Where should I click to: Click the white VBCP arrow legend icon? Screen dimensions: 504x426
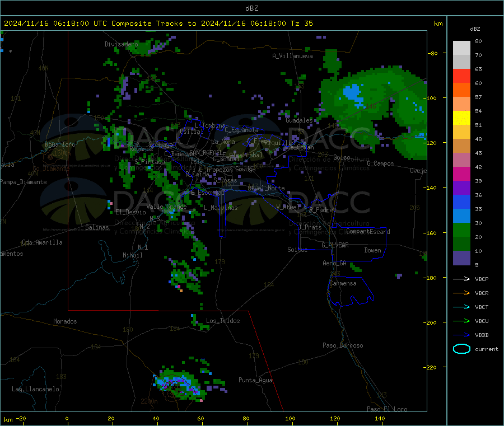[461, 279]
